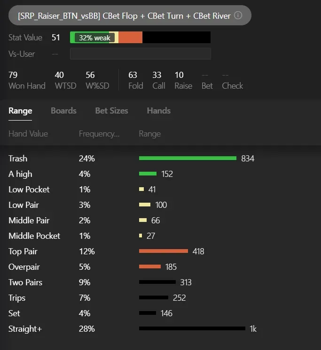
Task: Click the empty Vs-User bar
Action: pyautogui.click(x=140, y=54)
